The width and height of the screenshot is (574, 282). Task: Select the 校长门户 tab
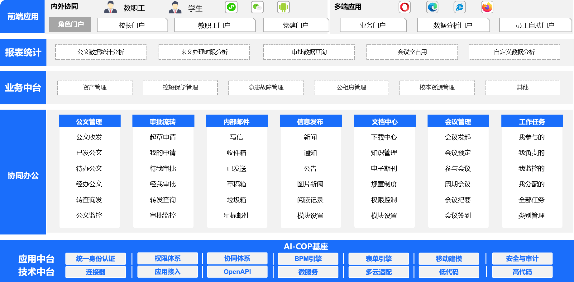pyautogui.click(x=132, y=25)
